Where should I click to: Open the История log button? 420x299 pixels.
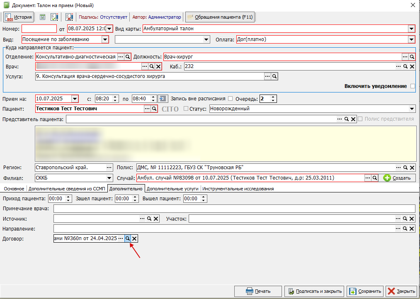tap(19, 17)
